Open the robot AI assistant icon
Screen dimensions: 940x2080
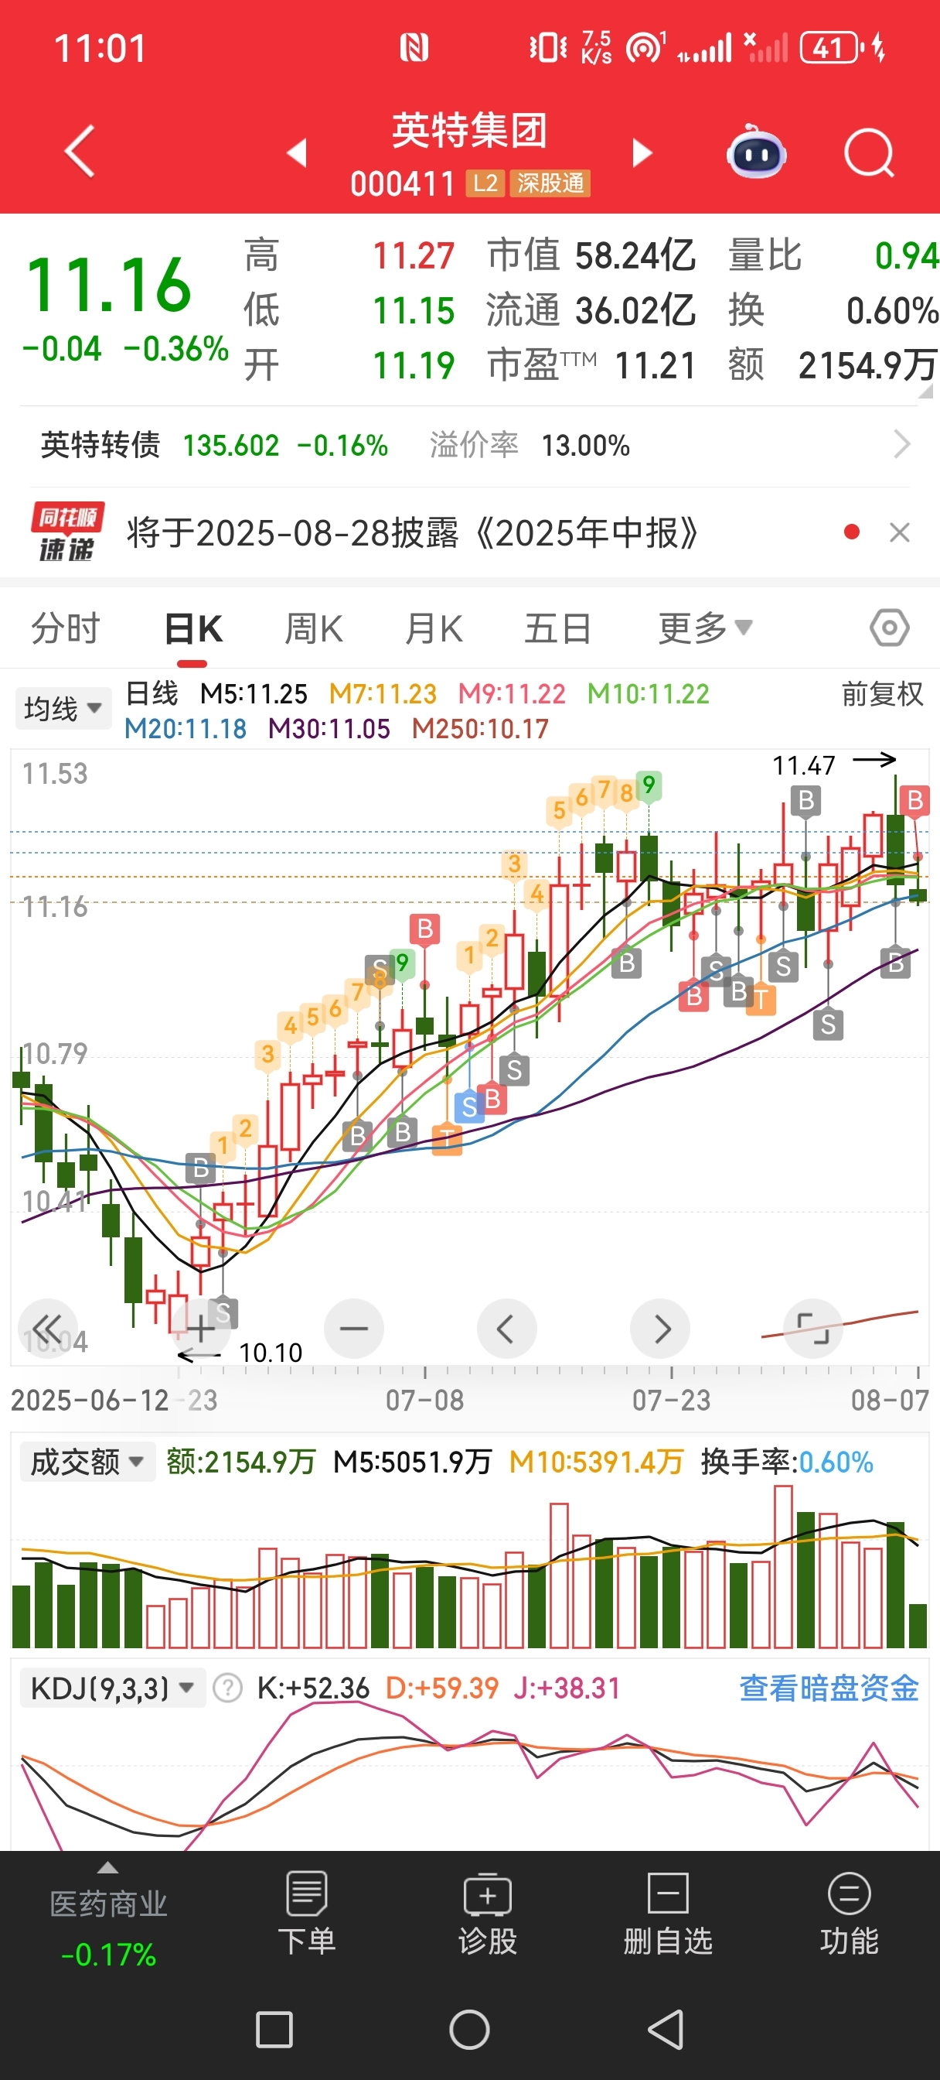756,152
